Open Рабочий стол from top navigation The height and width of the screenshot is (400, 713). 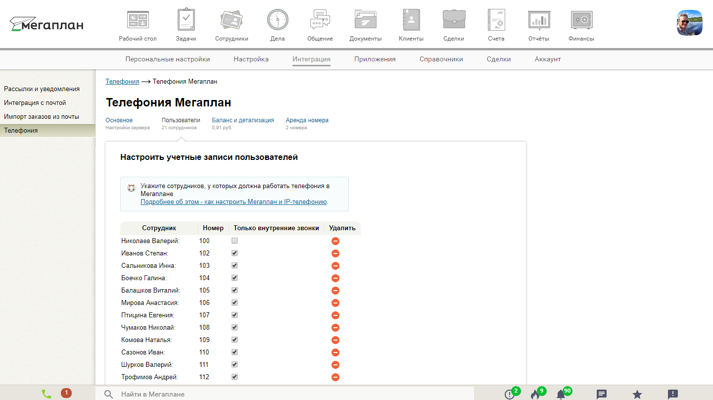(x=138, y=25)
